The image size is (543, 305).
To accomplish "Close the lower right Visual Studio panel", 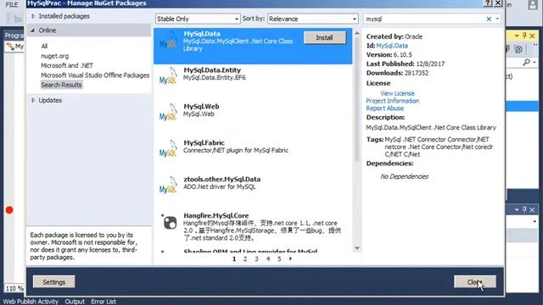I will coord(532,210).
